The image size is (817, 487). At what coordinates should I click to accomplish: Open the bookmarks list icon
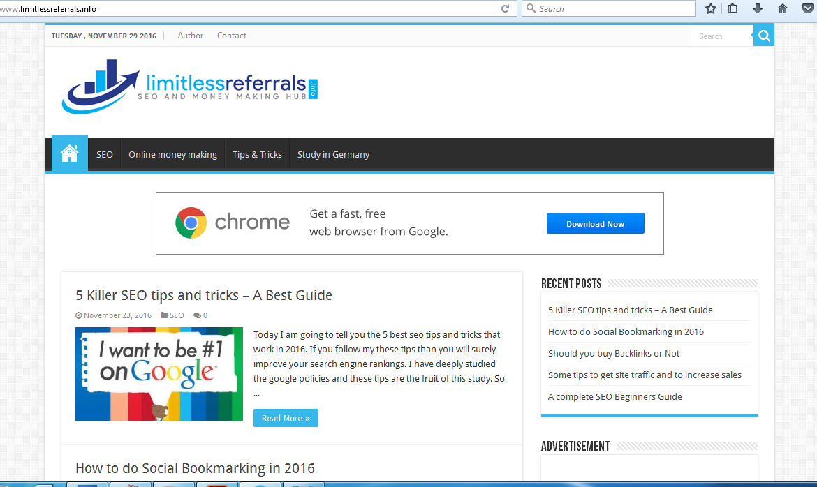coord(733,8)
